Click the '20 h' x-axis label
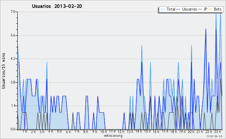The height and width of the screenshot is (139, 226). click(x=191, y=131)
